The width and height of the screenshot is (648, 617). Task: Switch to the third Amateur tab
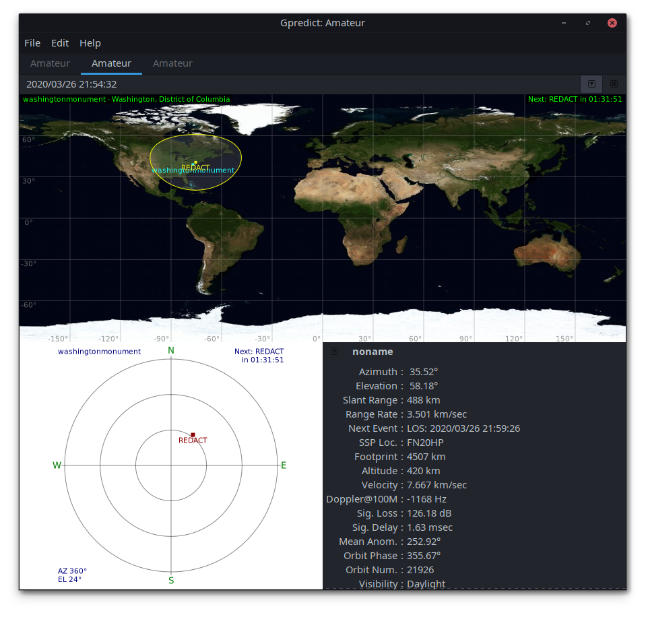pyautogui.click(x=172, y=63)
